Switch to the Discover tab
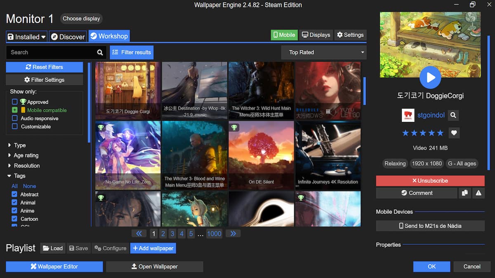495x278 pixels. pyautogui.click(x=68, y=37)
